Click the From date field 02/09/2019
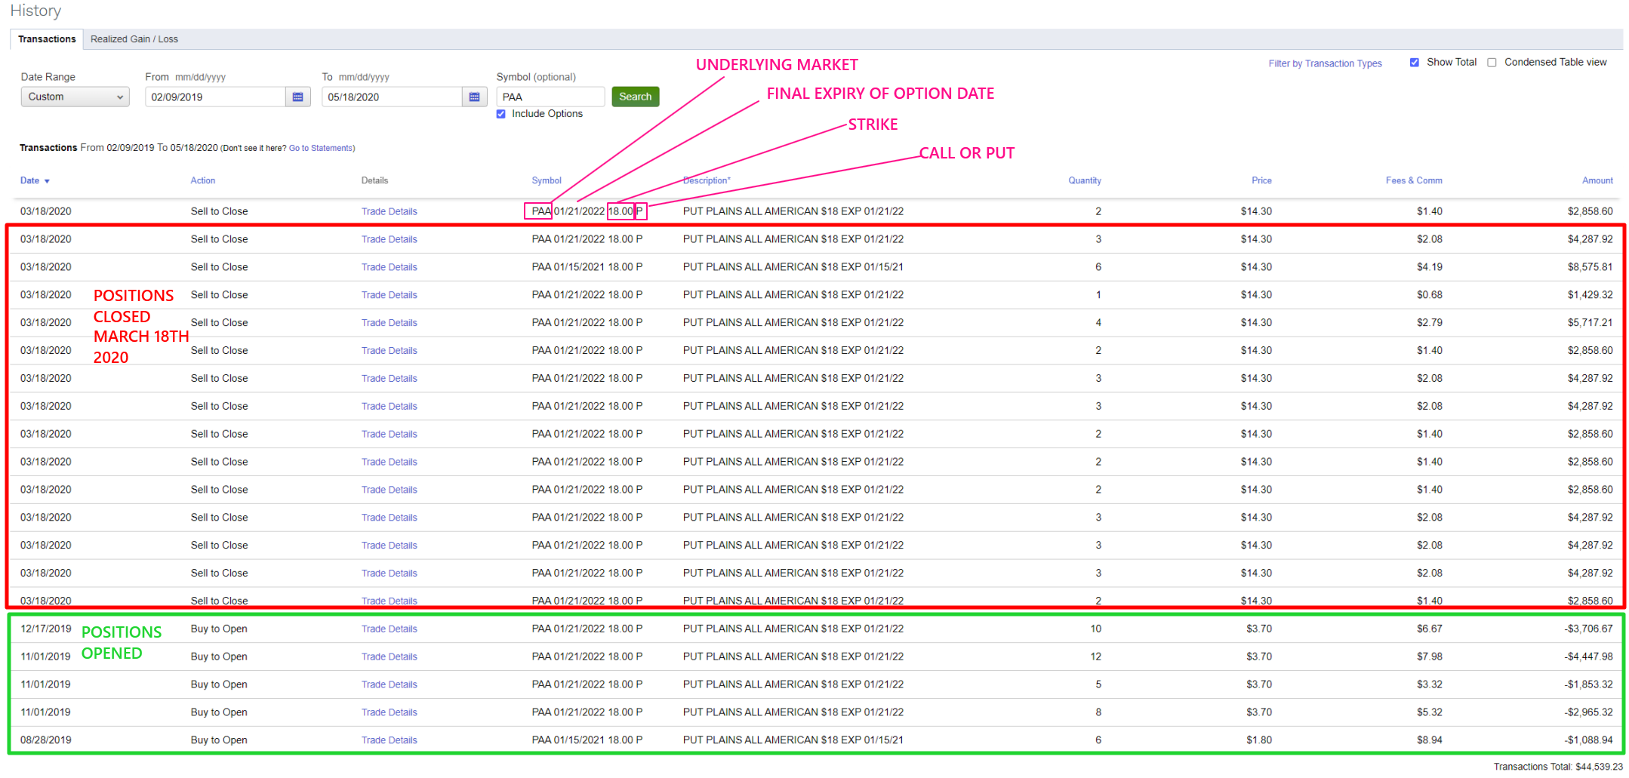1629x778 pixels. coord(214,97)
